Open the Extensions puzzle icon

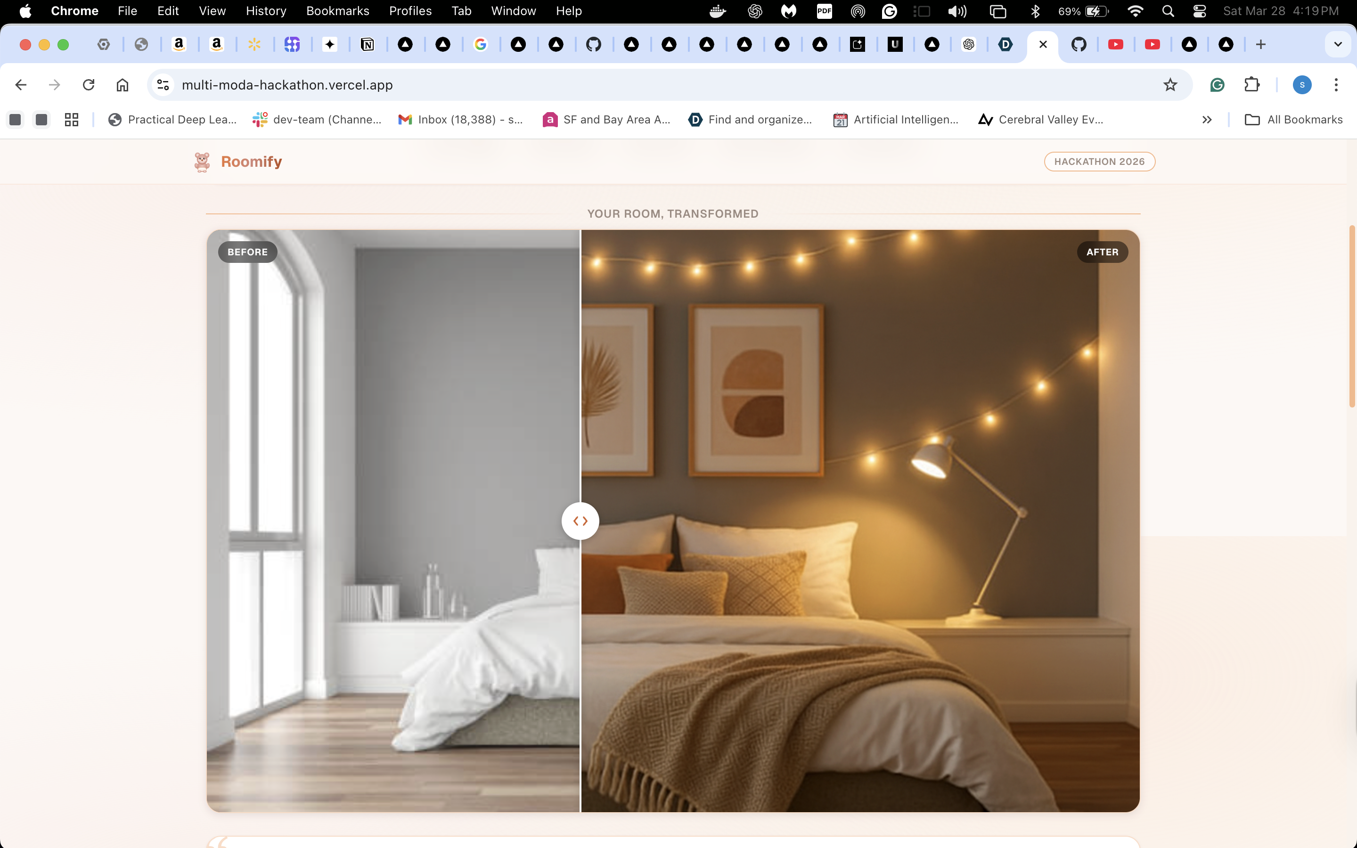pyautogui.click(x=1251, y=85)
